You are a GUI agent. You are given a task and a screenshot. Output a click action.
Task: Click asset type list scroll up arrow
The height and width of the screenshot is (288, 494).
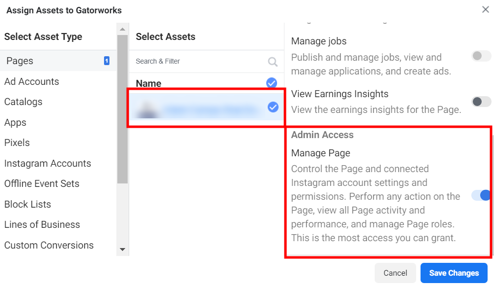point(123,29)
